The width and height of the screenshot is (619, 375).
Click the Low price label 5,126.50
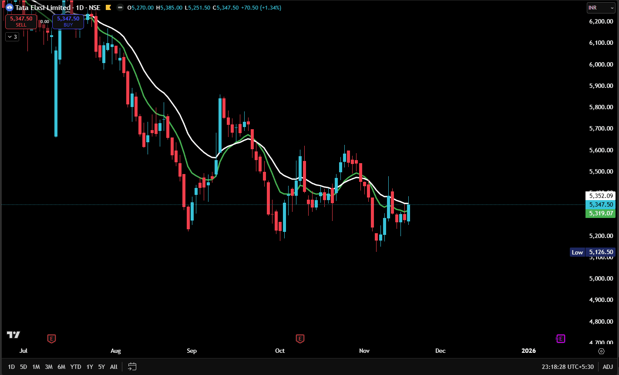[x=592, y=252]
